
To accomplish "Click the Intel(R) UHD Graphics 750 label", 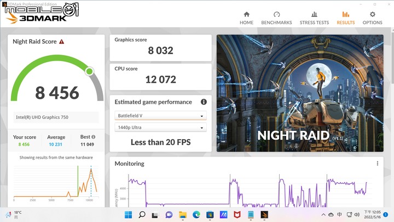I will [42, 117].
